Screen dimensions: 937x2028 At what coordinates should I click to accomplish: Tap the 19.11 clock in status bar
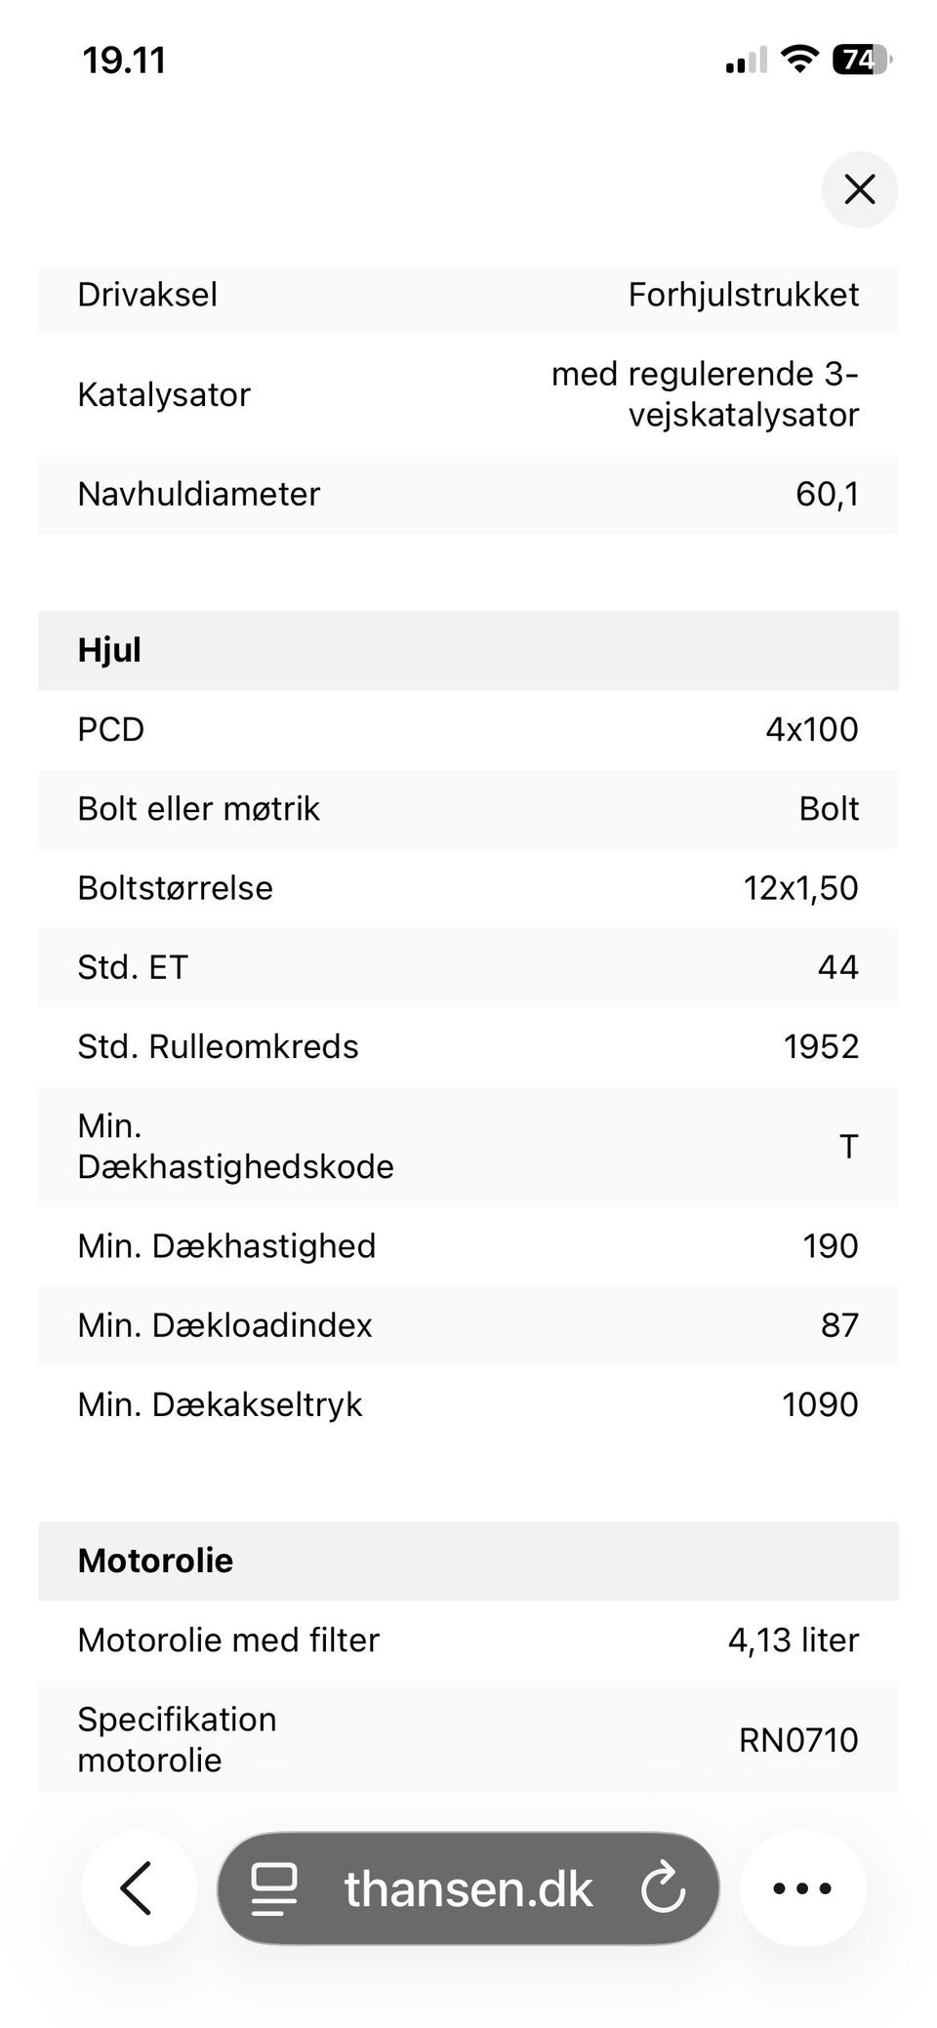[x=124, y=61]
